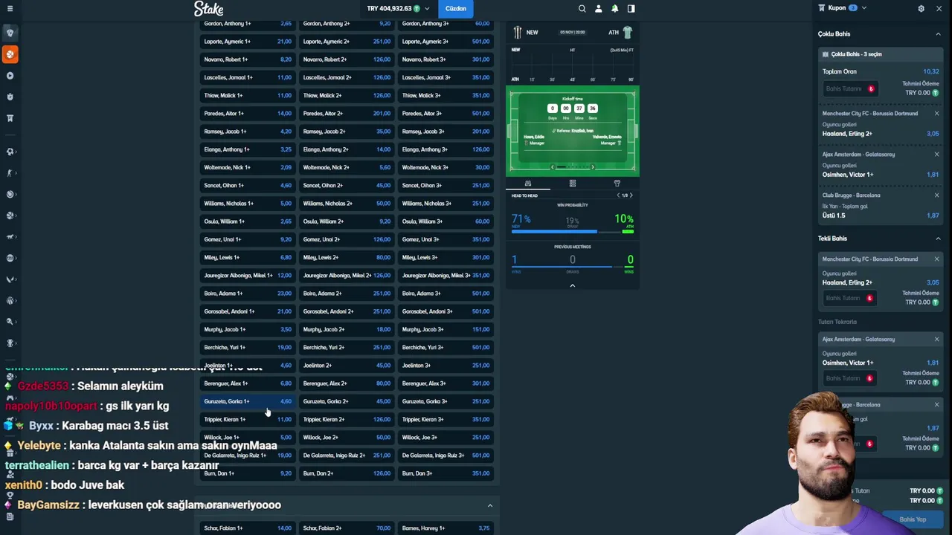Go back pitch widget slide with left arrow
This screenshot has width=952, height=535.
(x=552, y=167)
